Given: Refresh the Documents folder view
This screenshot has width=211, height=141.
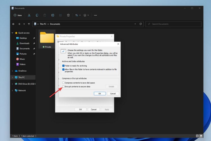Looking at the screenshot, I should [x=141, y=24].
